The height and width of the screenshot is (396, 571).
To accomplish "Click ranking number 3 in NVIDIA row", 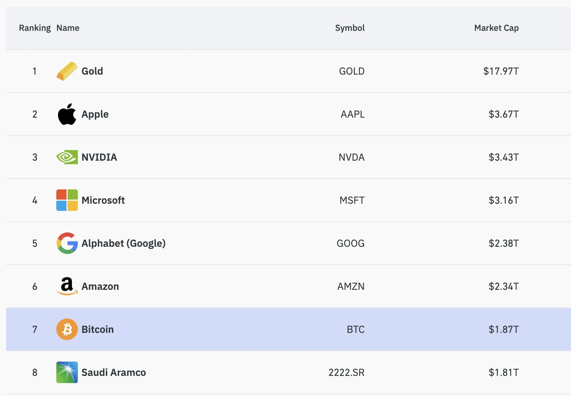I will pyautogui.click(x=35, y=157).
